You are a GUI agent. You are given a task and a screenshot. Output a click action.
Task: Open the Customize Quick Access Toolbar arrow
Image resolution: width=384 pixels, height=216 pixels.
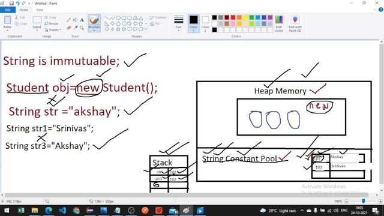click(29, 4)
